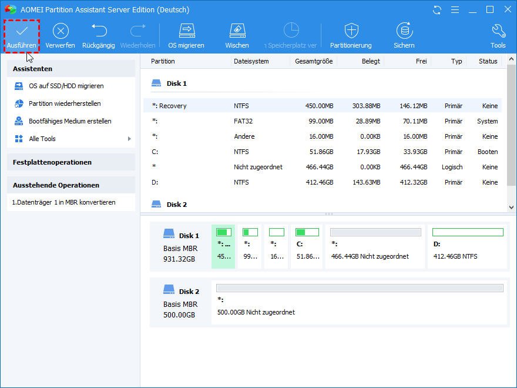Sort by the Gesamtgröße column header
The width and height of the screenshot is (517, 388).
[x=313, y=61]
